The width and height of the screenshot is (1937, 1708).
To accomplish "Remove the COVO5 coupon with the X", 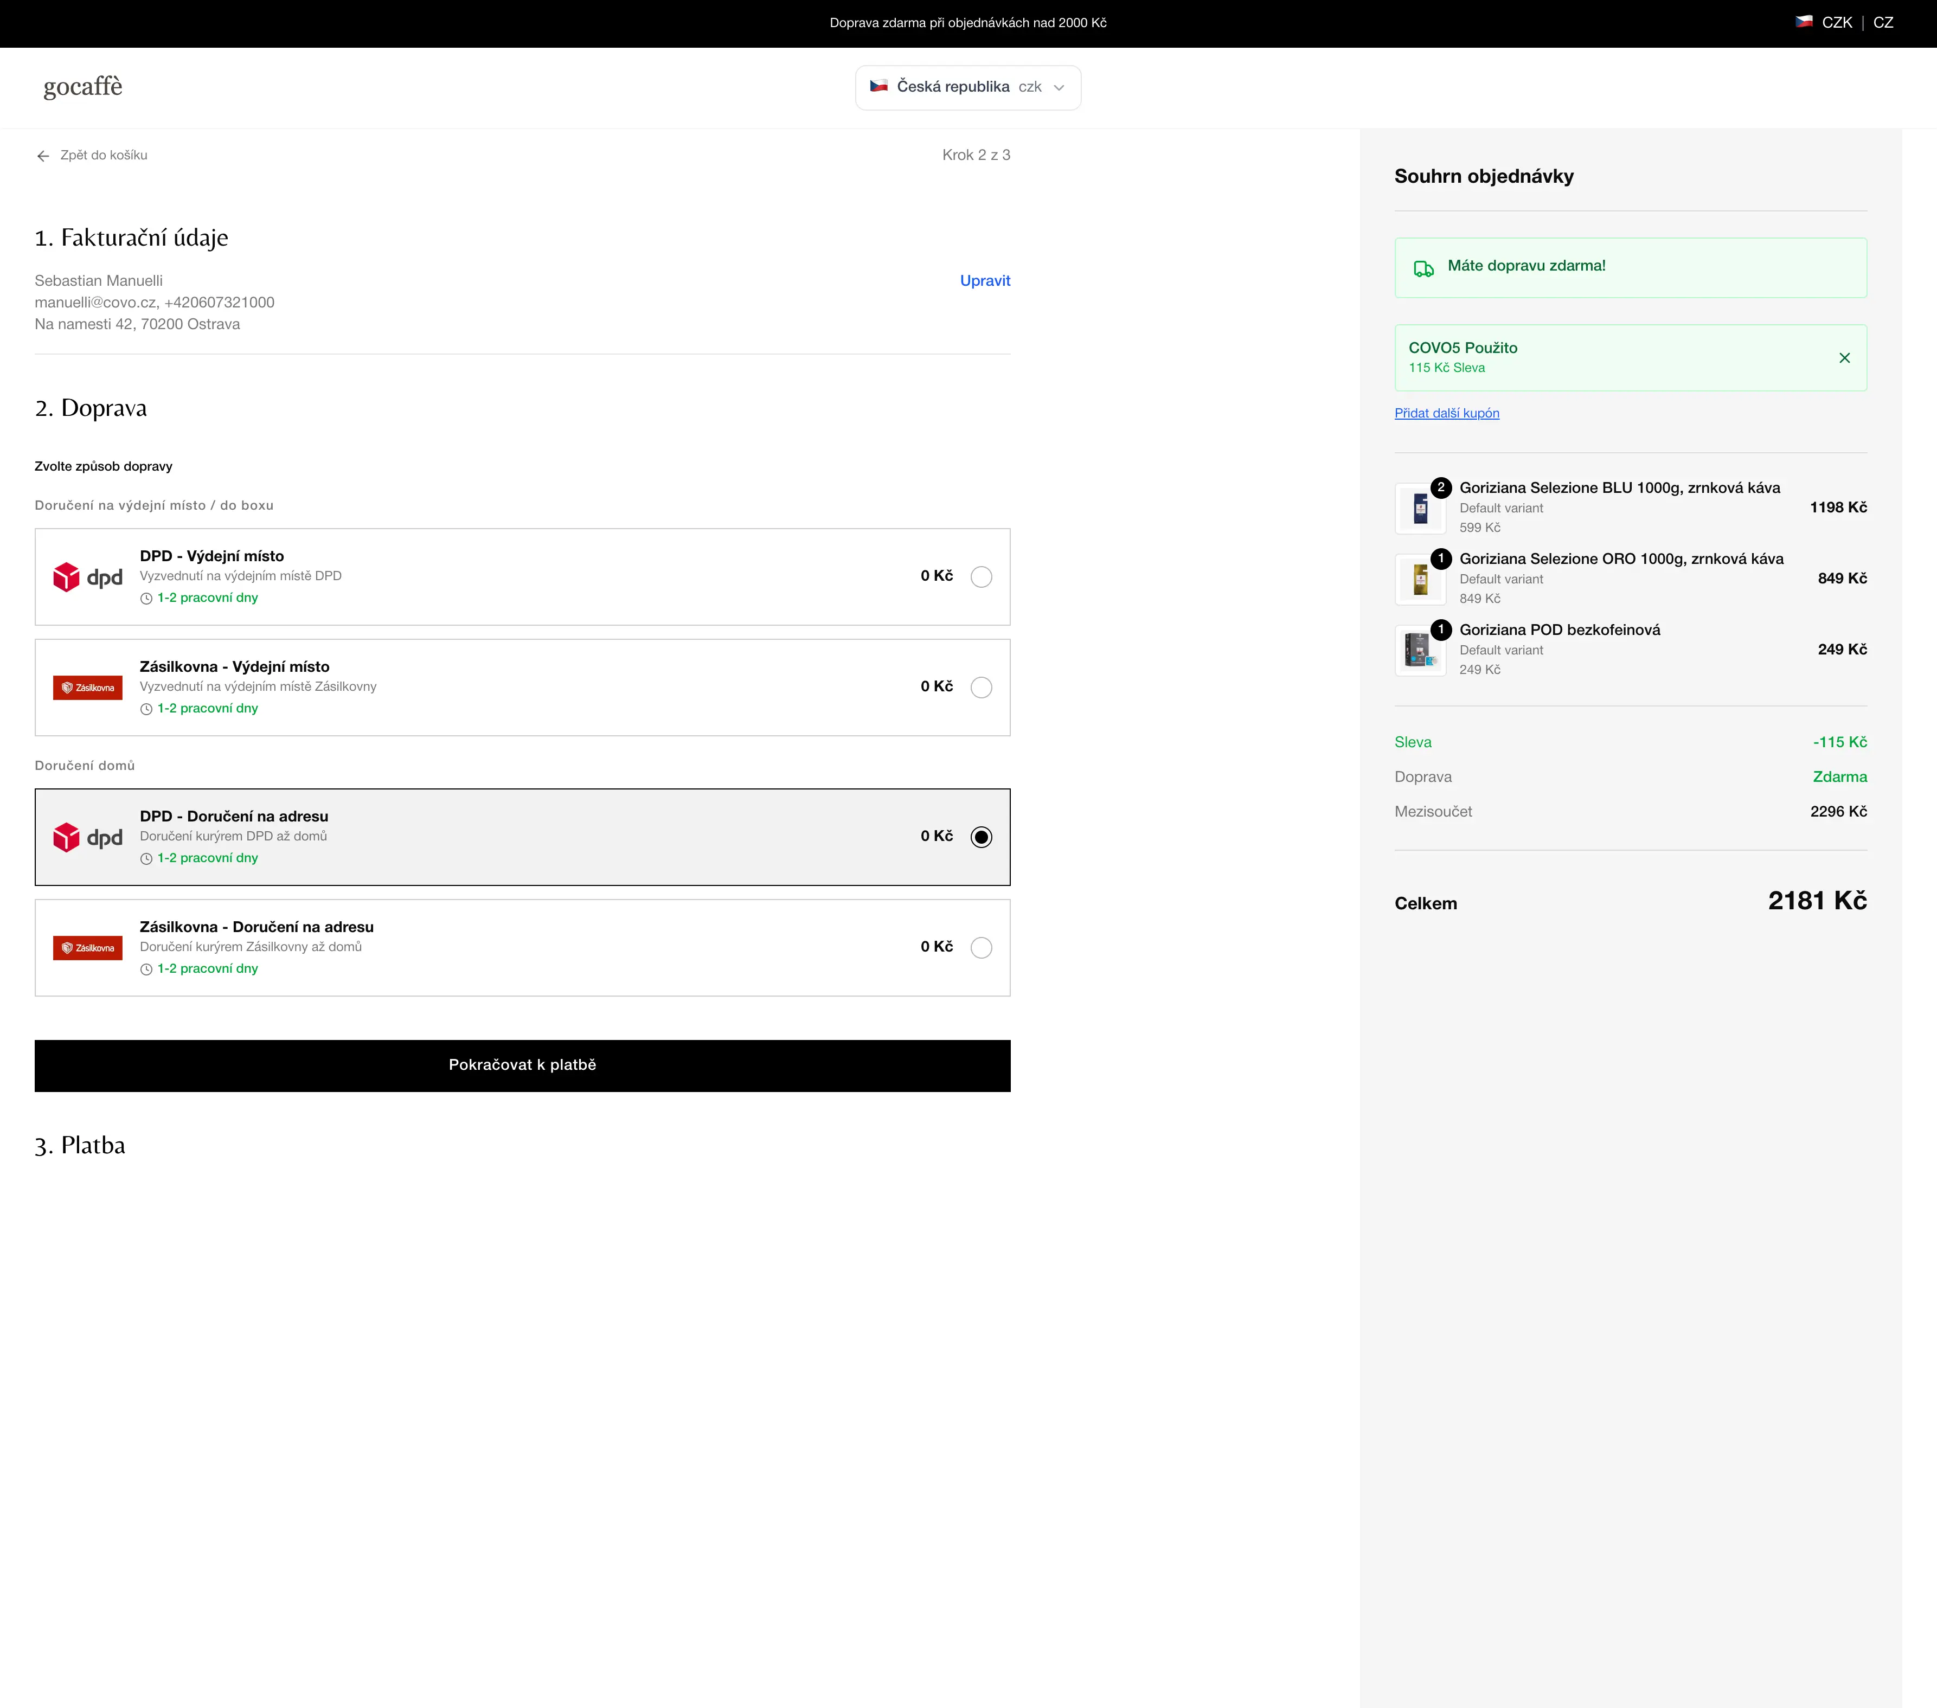I will tap(1845, 357).
